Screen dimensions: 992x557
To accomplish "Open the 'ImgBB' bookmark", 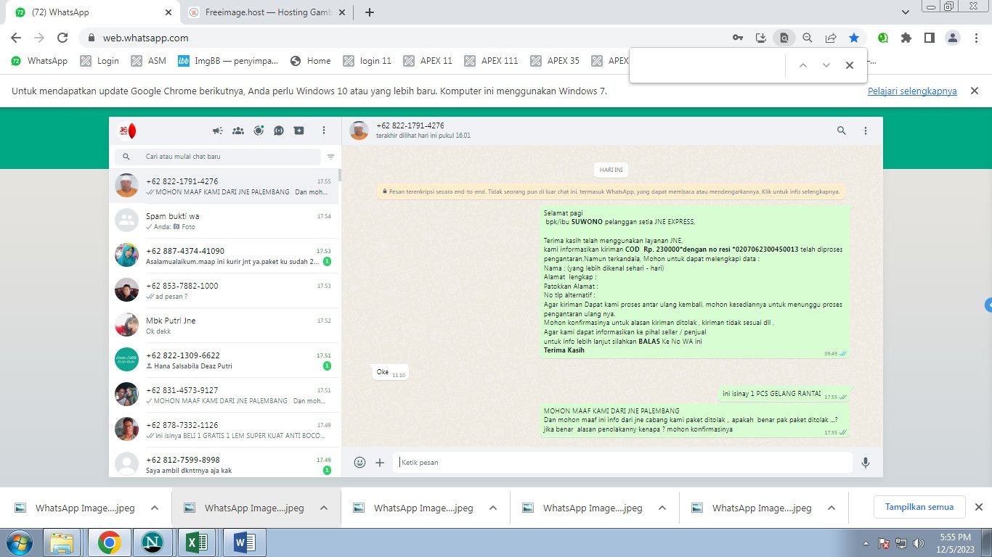I will pos(228,61).
